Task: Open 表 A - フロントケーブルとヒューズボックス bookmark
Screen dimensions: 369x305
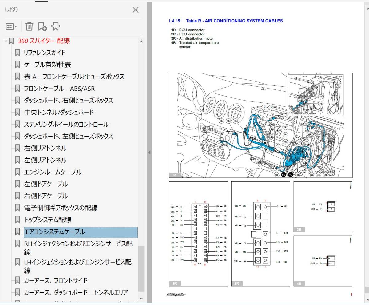Action: tap(74, 77)
